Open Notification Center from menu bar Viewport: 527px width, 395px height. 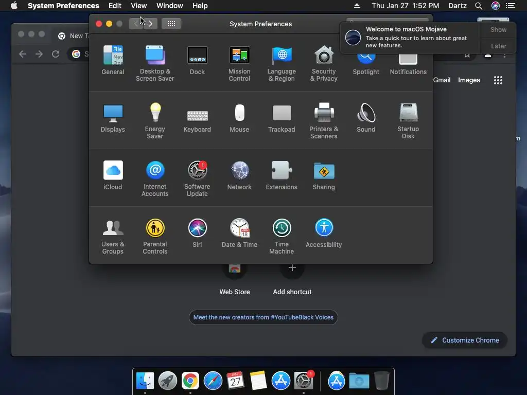pos(511,6)
